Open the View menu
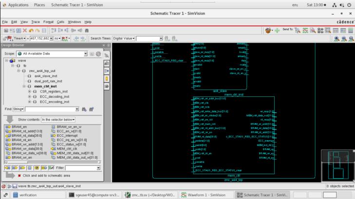 tap(24, 22)
